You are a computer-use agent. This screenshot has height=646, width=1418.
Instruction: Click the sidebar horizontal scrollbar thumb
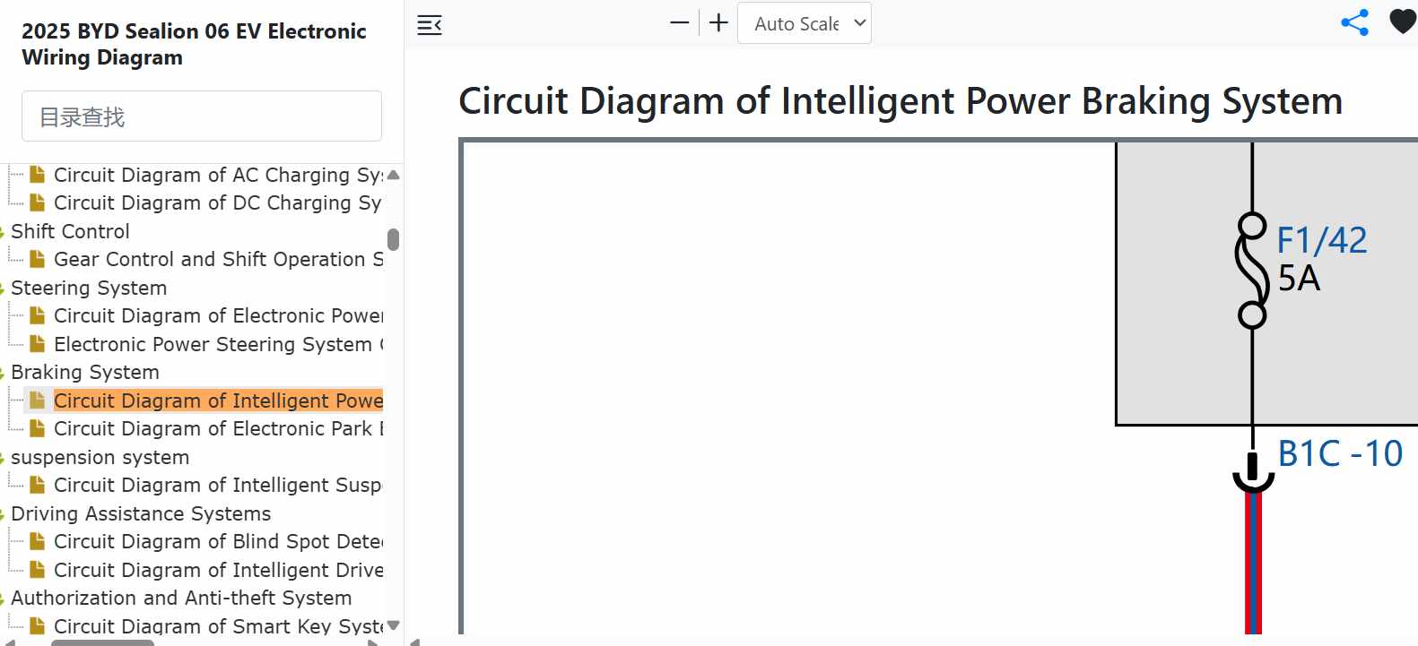102,642
